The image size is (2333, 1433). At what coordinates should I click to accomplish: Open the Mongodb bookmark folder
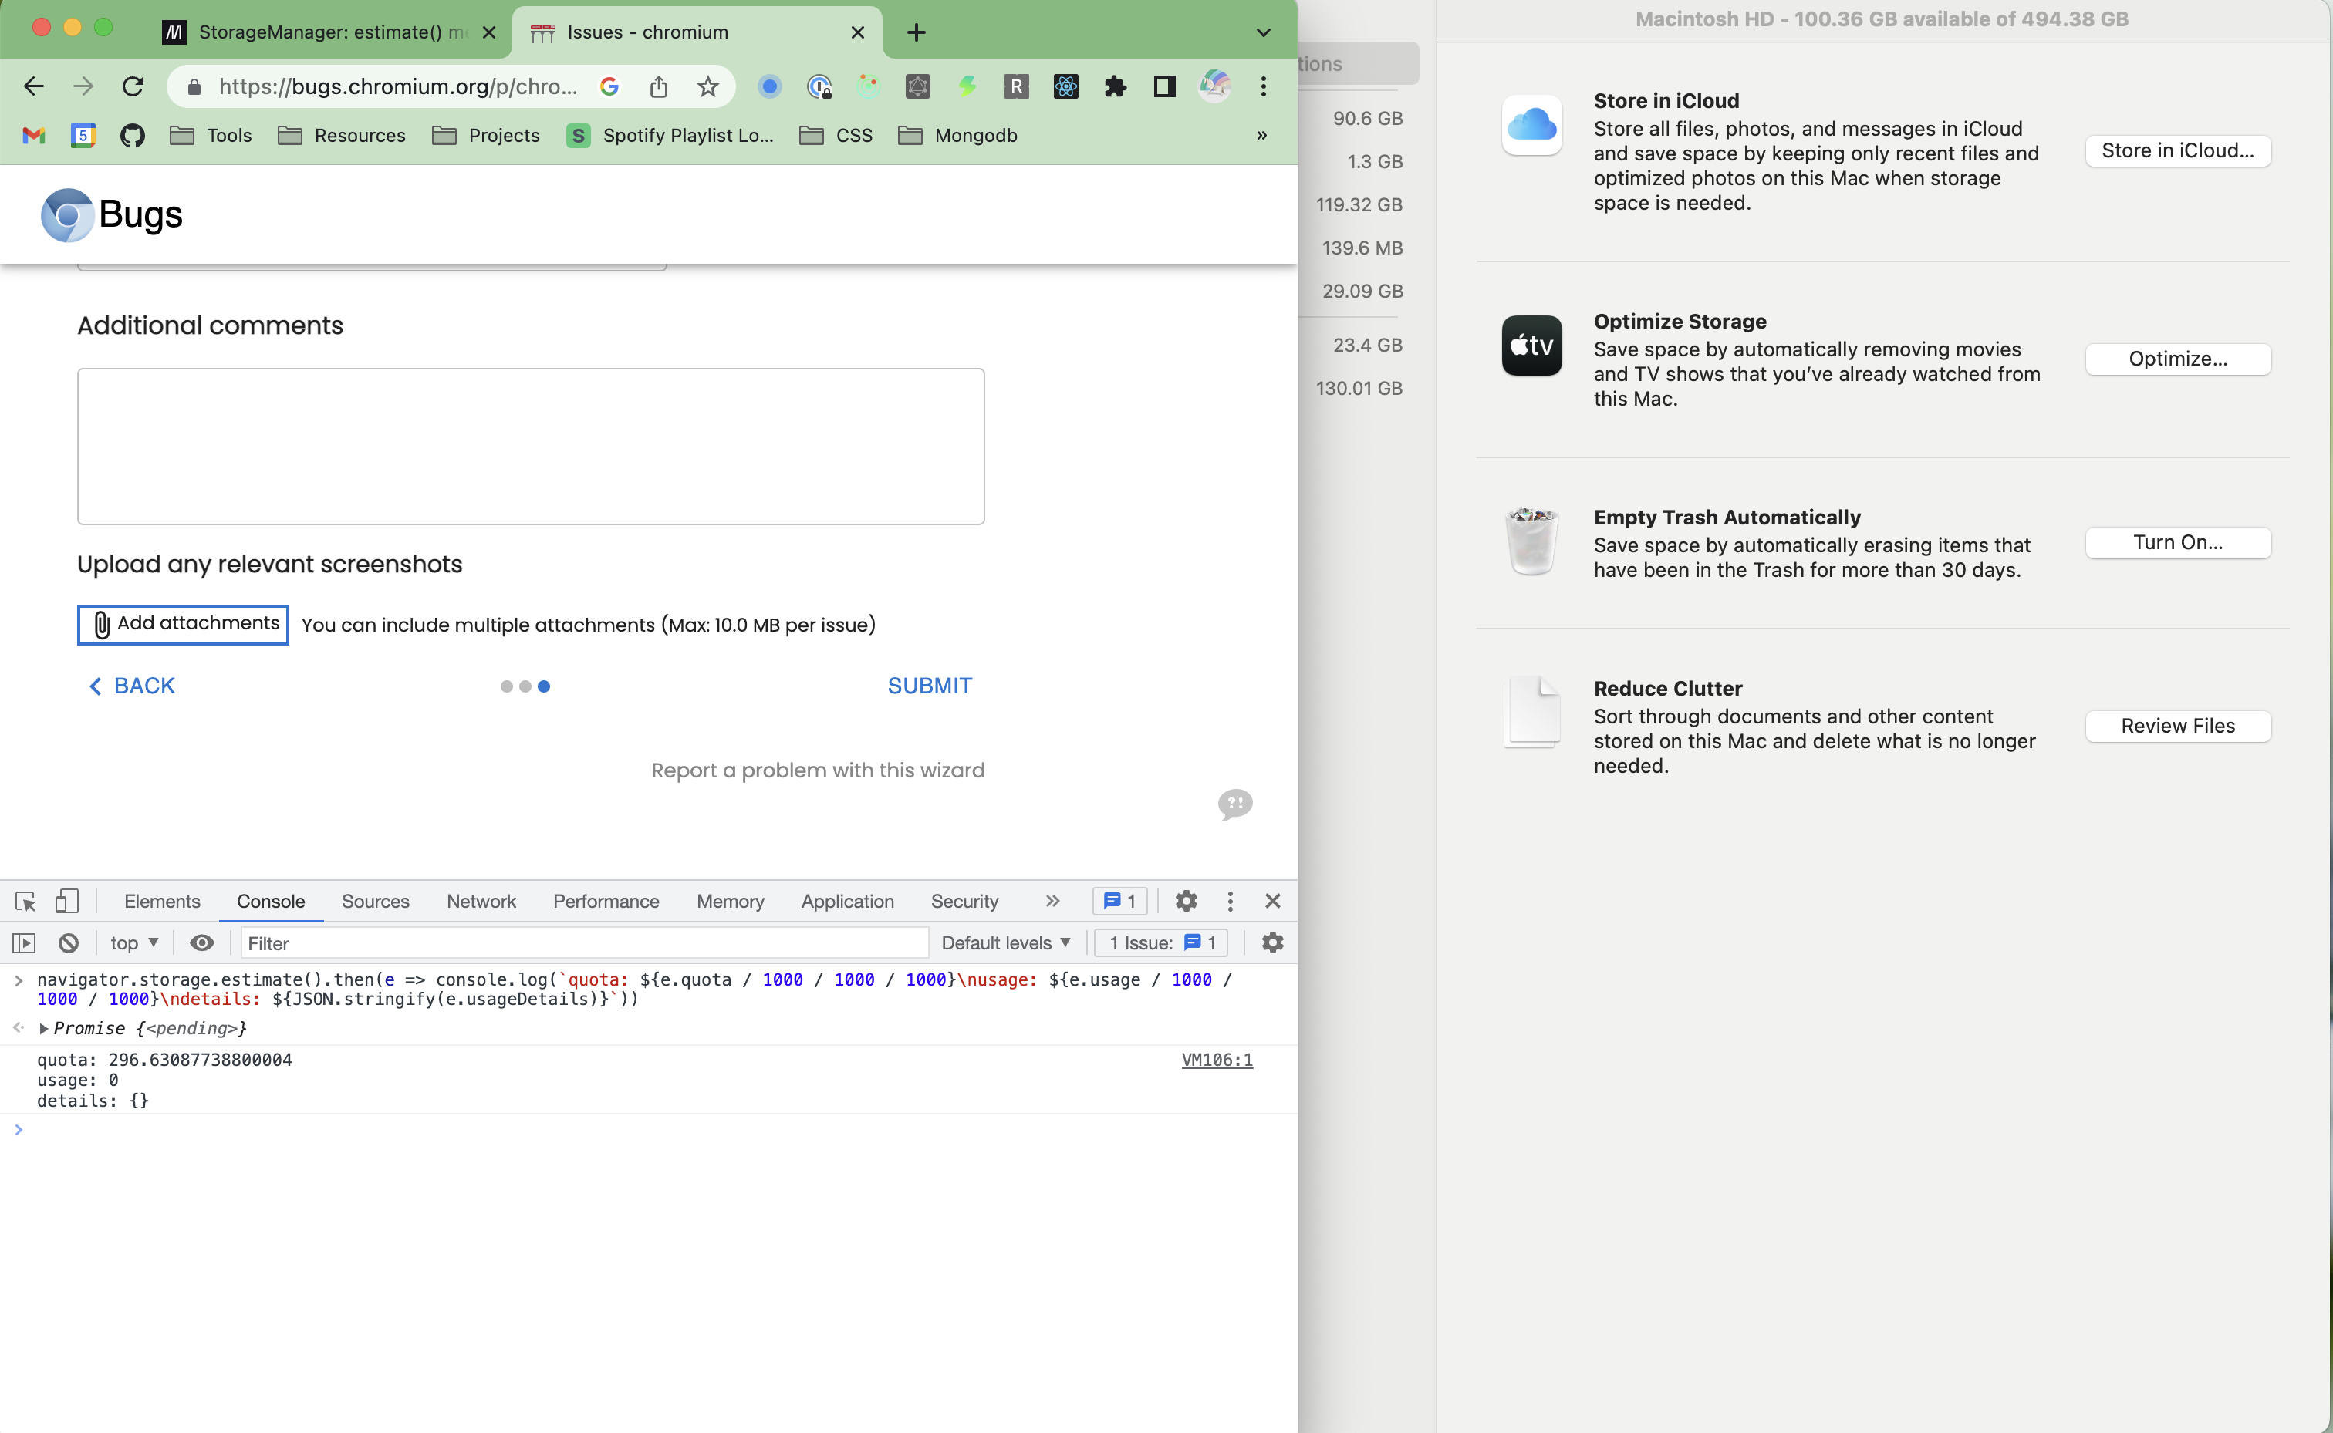click(957, 136)
